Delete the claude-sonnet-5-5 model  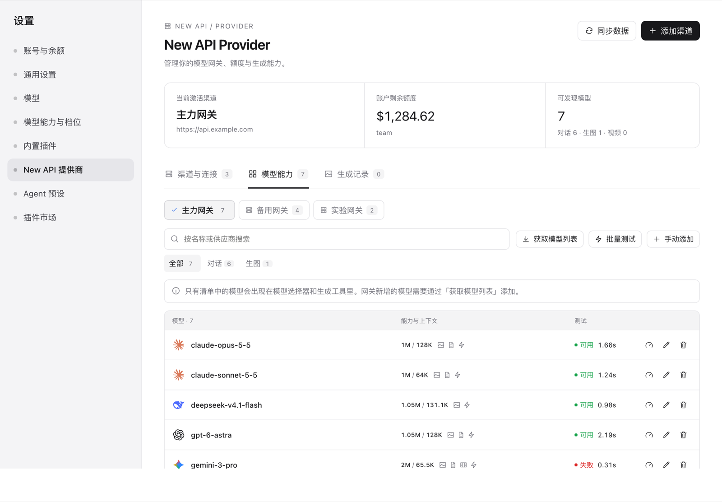683,375
